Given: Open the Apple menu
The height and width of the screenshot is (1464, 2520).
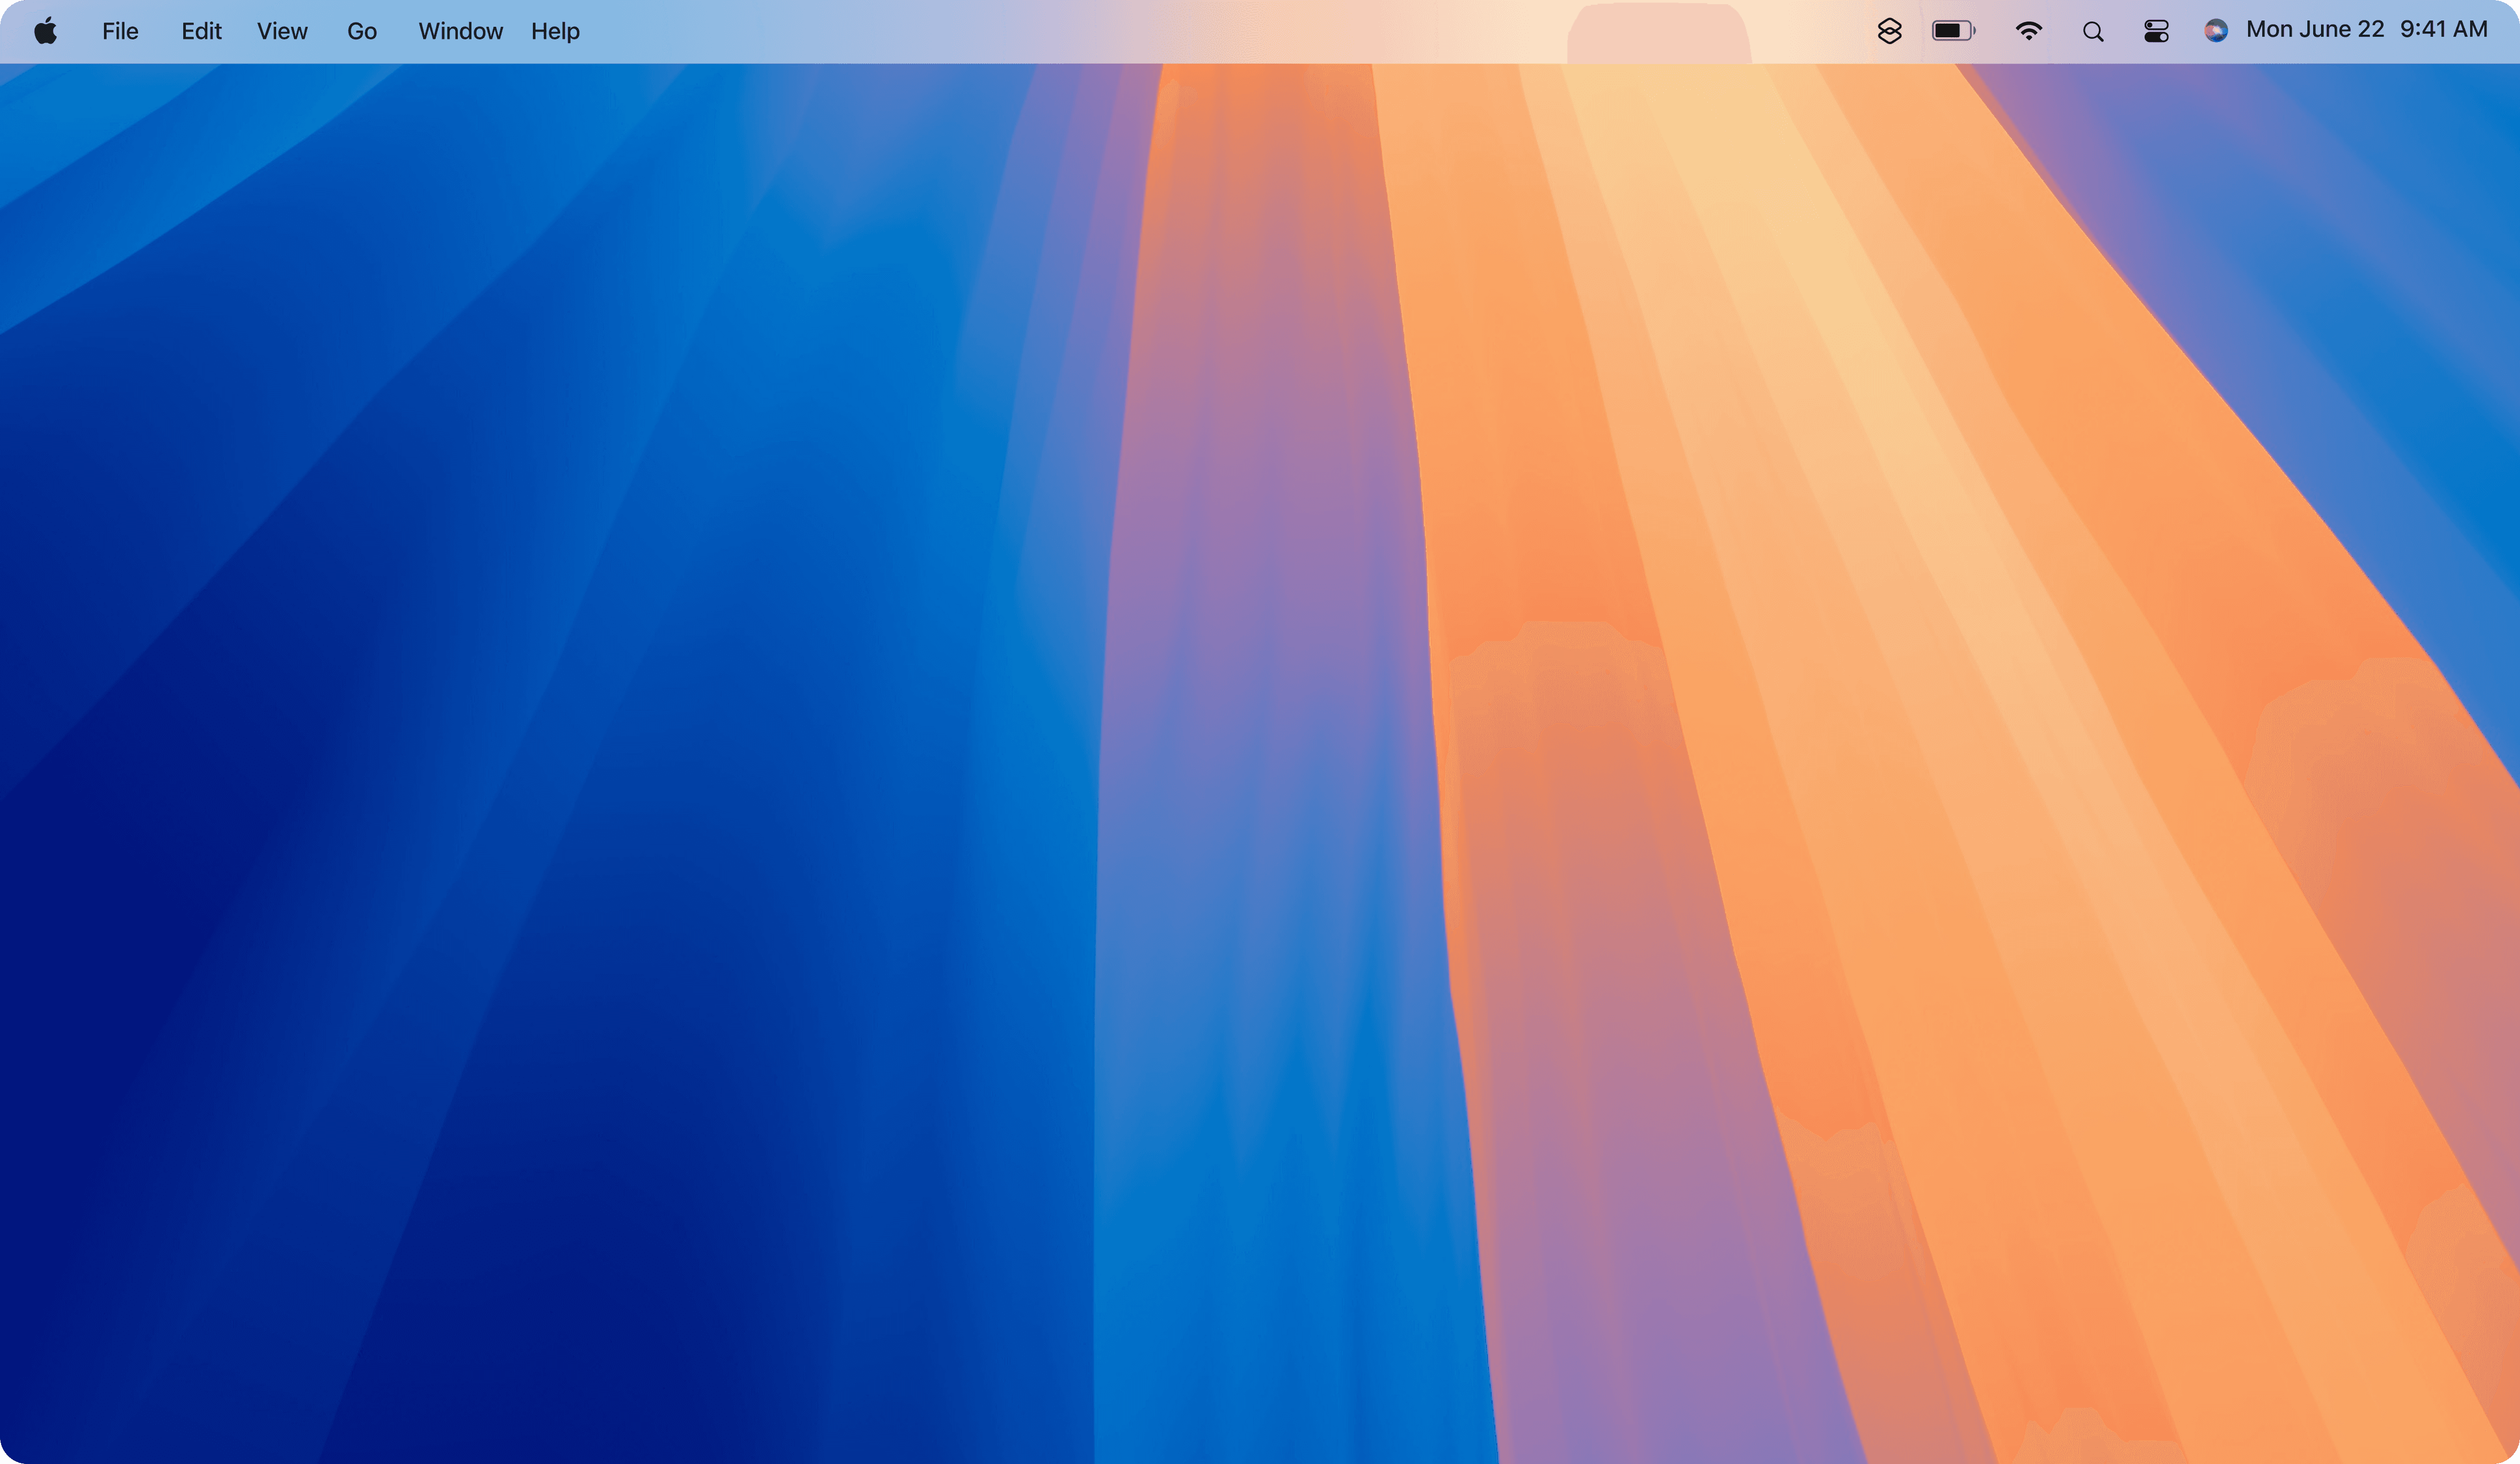Looking at the screenshot, I should click(x=45, y=31).
